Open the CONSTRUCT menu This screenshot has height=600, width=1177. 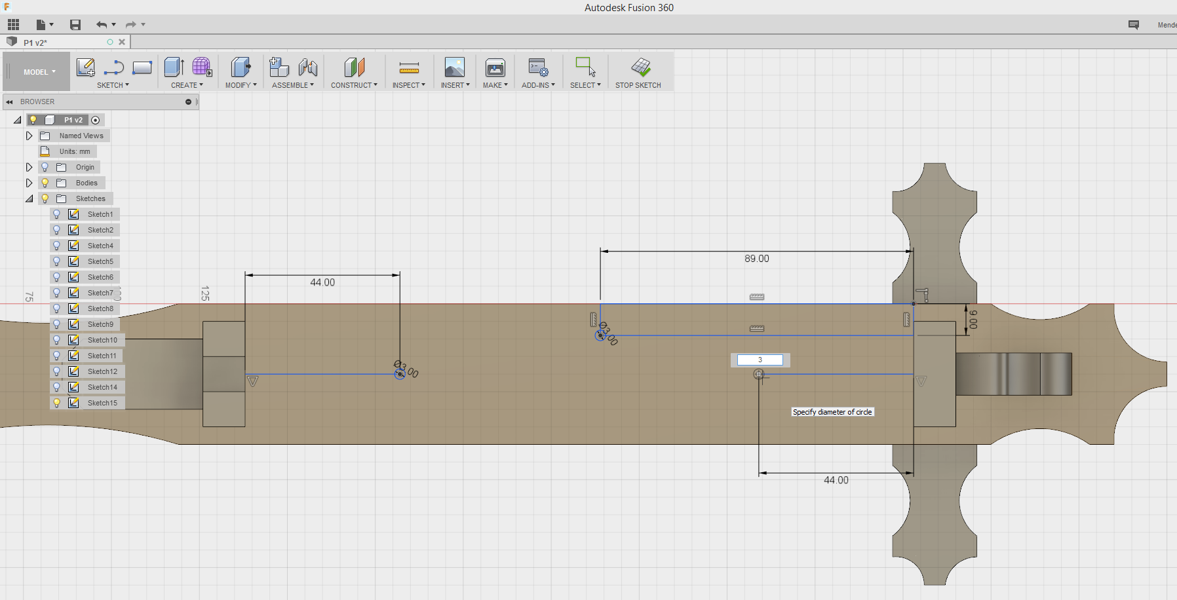tap(354, 85)
